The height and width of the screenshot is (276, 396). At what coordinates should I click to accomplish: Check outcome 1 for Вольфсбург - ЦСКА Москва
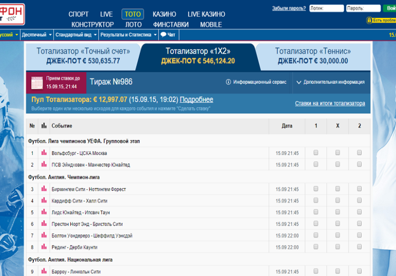coord(316,152)
